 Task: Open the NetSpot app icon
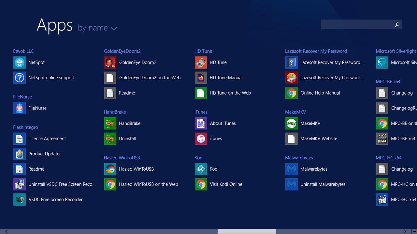click(20, 62)
